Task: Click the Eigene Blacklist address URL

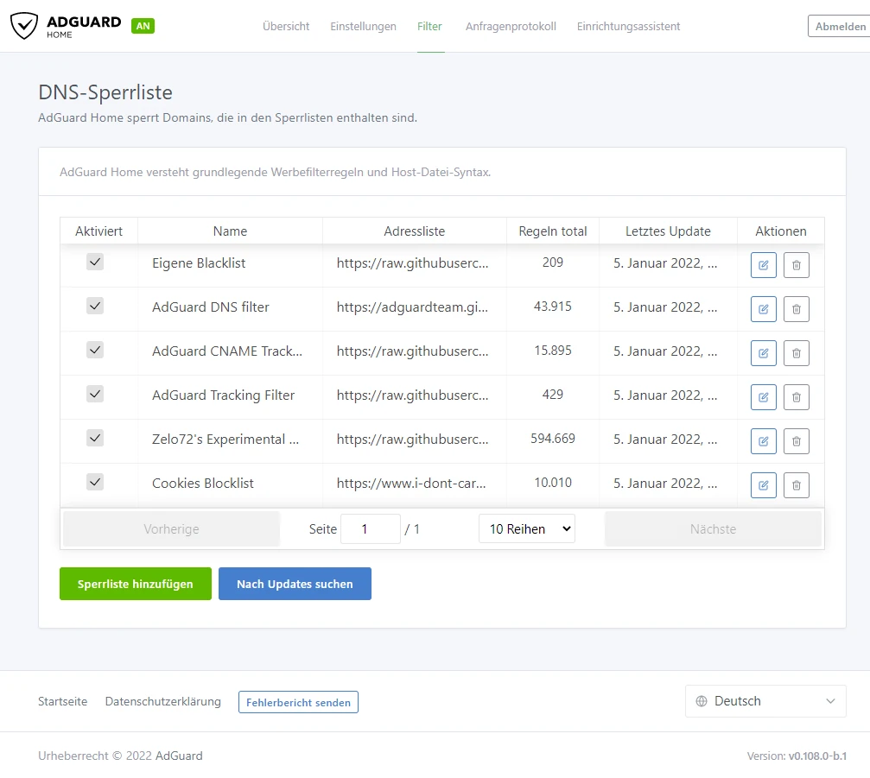Action: click(412, 262)
